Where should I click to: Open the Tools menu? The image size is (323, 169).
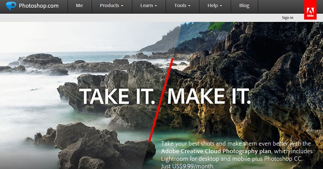[x=182, y=5]
